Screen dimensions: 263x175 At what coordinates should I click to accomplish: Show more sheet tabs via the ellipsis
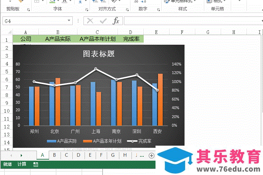142,156
